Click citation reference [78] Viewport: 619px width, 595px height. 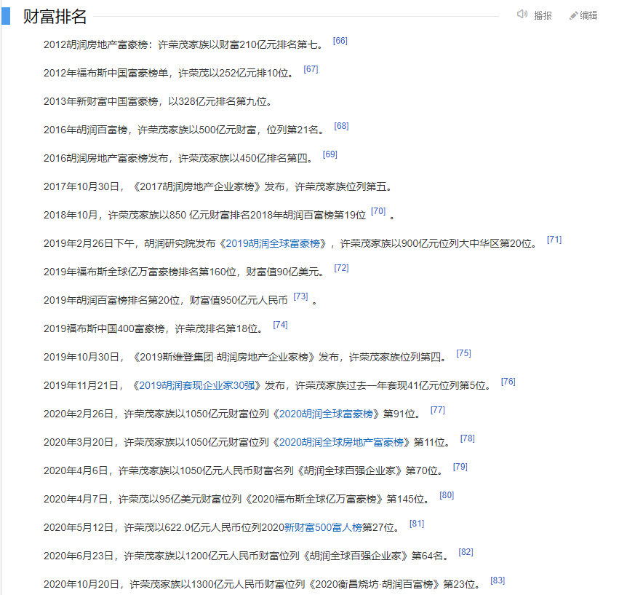click(468, 439)
